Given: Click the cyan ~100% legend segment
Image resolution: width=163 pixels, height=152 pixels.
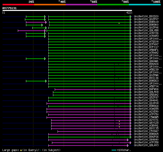Looking at the screenshot, I should pos(145,5).
